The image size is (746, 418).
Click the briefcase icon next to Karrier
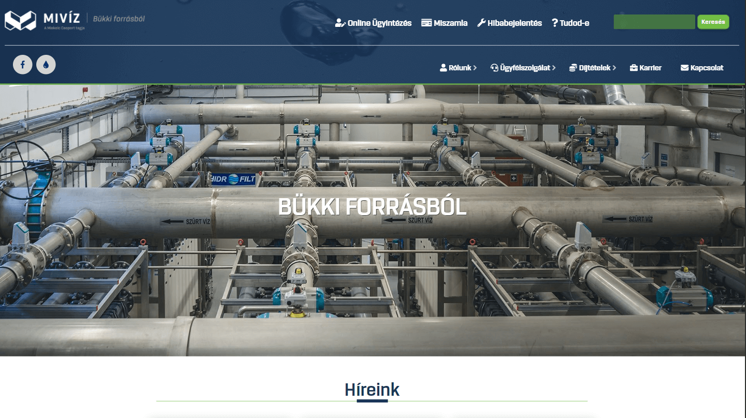[634, 68]
